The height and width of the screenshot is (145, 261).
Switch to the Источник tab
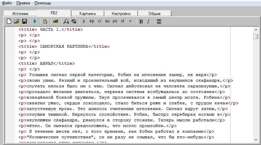[20, 14]
